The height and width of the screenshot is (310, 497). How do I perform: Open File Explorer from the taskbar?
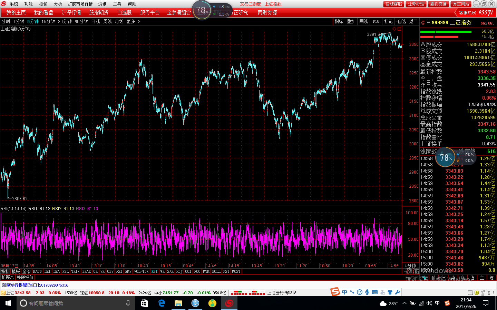click(178, 303)
